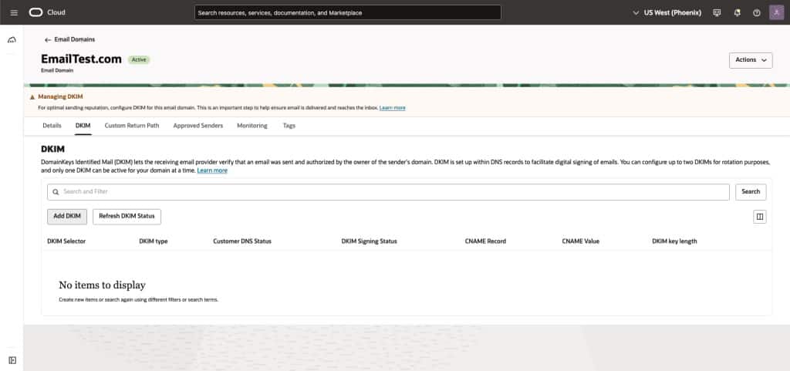This screenshot has width=790, height=371.
Task: Open Learn more in the Managing DKIM banner
Action: [393, 108]
